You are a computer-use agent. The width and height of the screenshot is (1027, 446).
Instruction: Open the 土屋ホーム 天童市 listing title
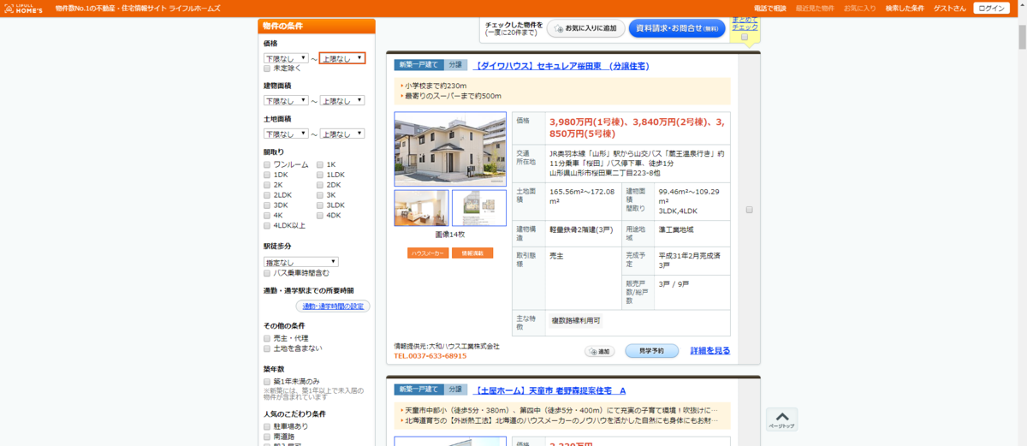(x=549, y=390)
